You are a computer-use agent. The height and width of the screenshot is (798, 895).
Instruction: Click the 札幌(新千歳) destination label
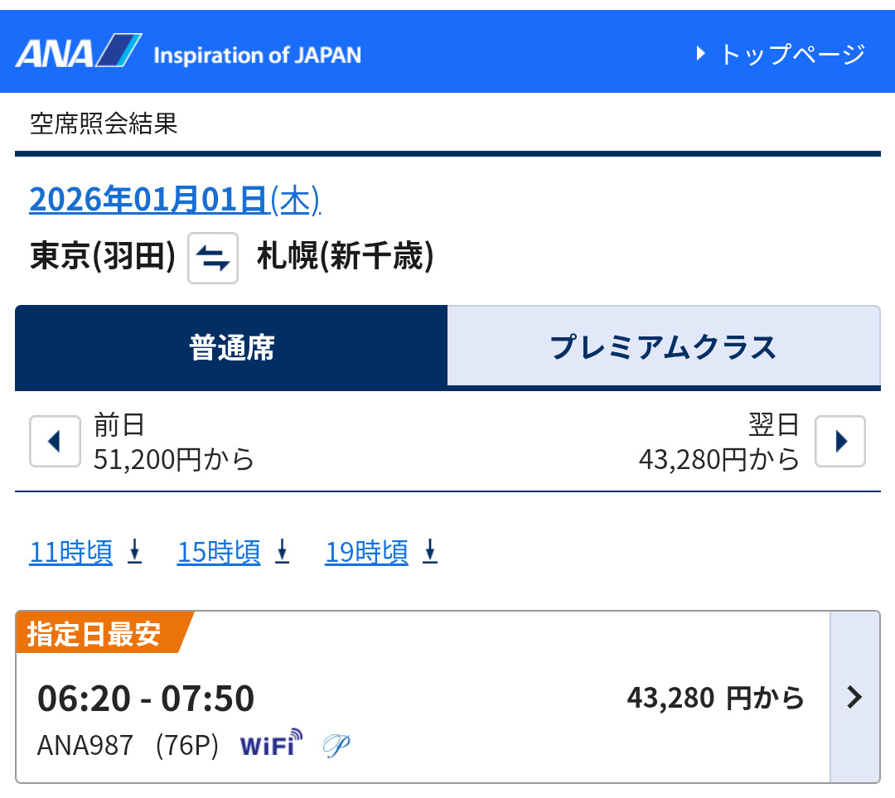tap(345, 257)
